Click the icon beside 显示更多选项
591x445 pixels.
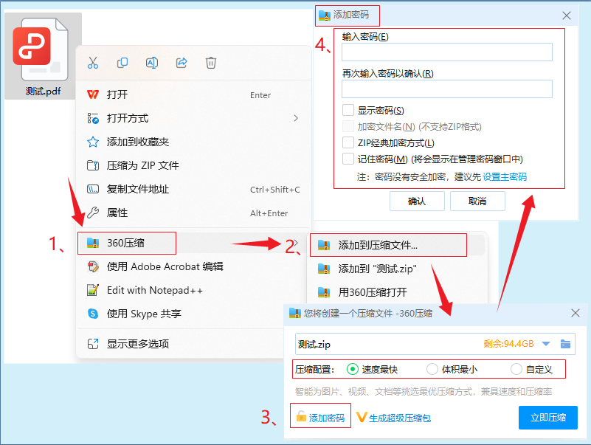click(x=93, y=344)
